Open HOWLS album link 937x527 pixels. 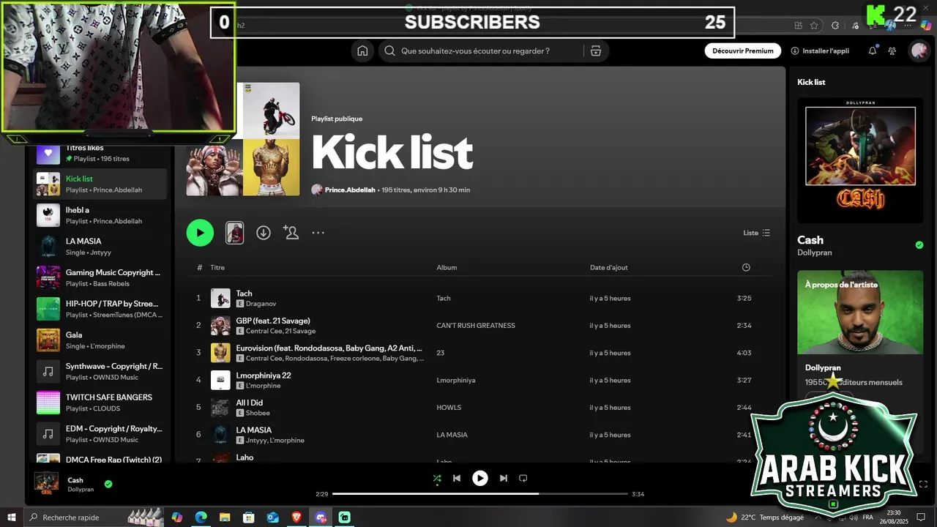(449, 408)
